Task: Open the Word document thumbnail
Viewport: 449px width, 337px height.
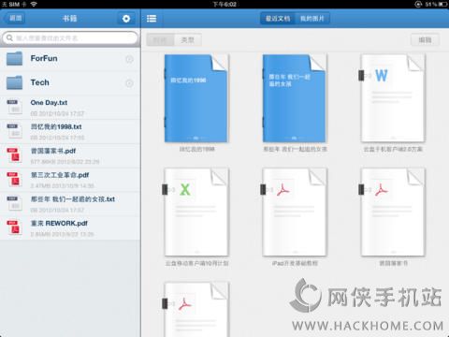Action: [393, 98]
